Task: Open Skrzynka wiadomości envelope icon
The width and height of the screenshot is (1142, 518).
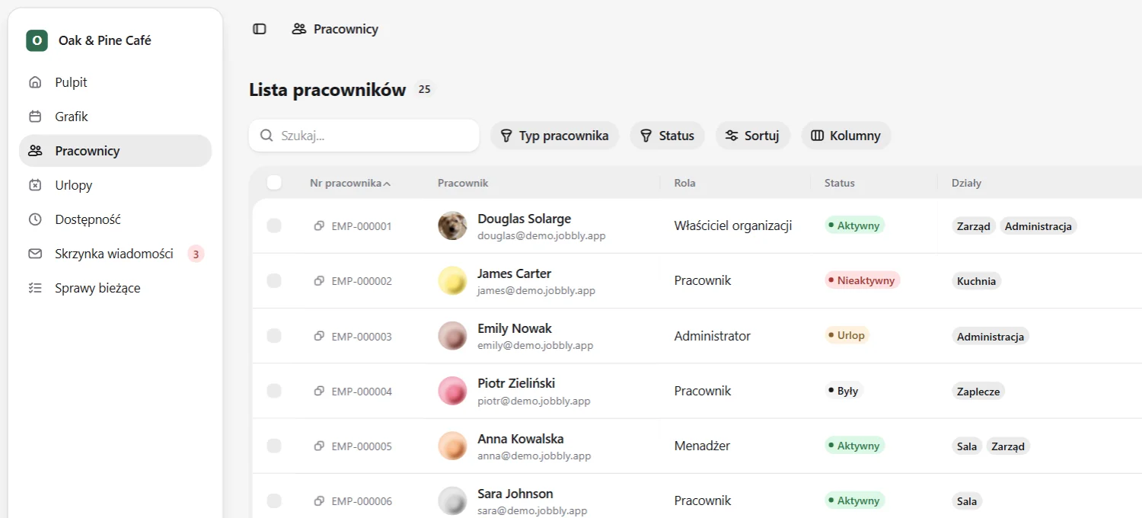Action: click(x=35, y=254)
